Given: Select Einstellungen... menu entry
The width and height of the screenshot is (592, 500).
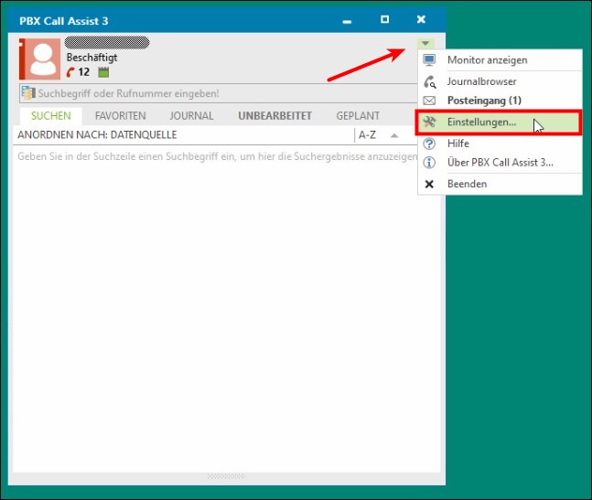Looking at the screenshot, I should (x=481, y=122).
